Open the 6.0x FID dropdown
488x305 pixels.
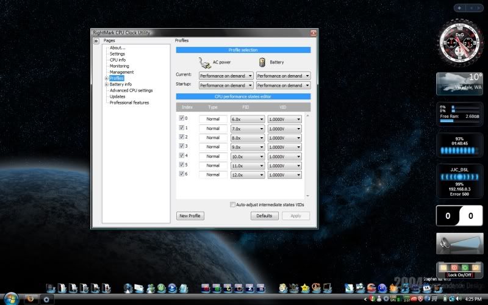248,119
